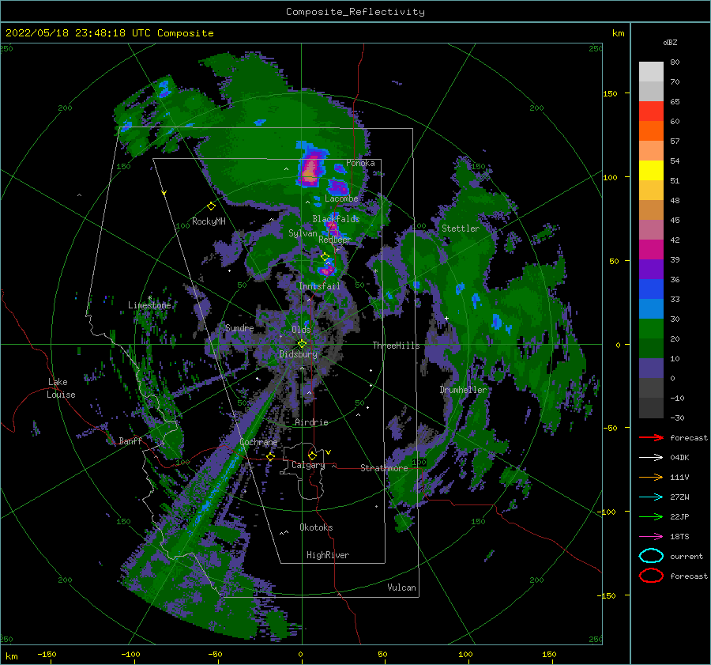The height and width of the screenshot is (665, 711).
Task: Click the yellow diamond marker above Calgary label
Action: [312, 455]
